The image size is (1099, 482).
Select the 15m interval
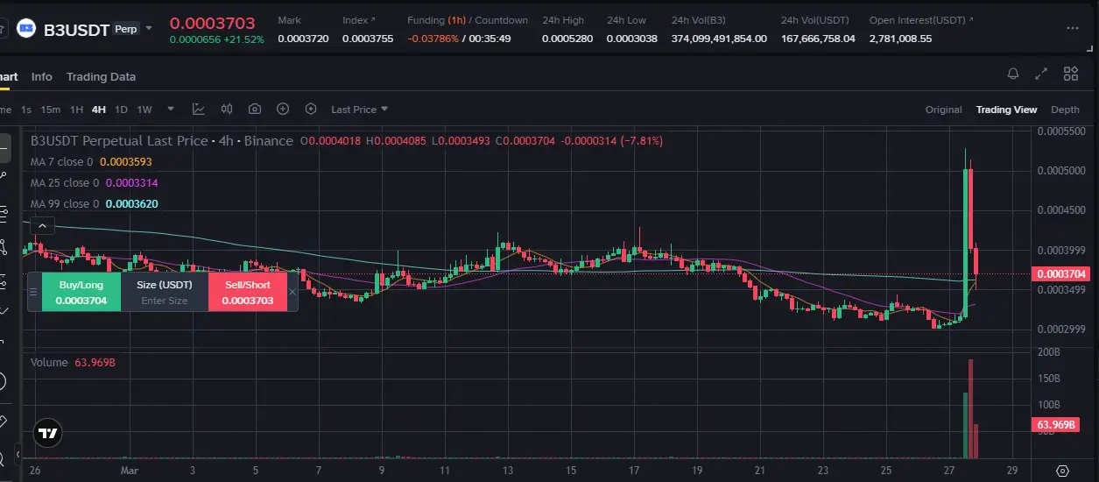point(51,110)
